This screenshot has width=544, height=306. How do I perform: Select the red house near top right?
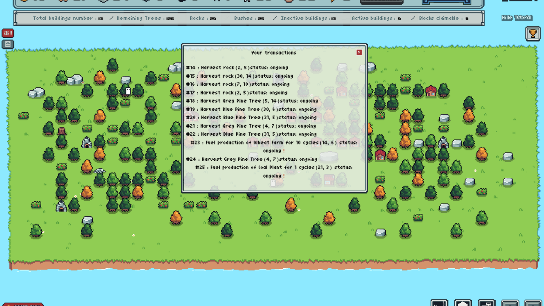[x=431, y=92]
